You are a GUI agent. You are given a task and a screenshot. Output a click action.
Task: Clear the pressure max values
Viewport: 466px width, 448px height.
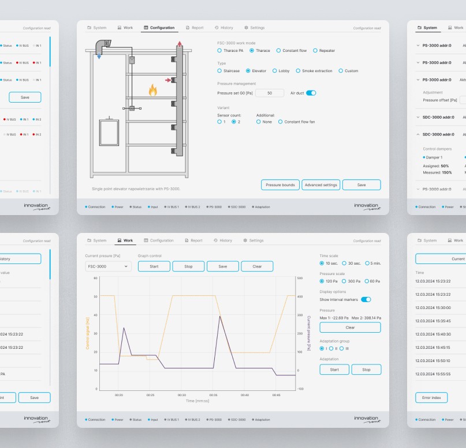point(350,327)
